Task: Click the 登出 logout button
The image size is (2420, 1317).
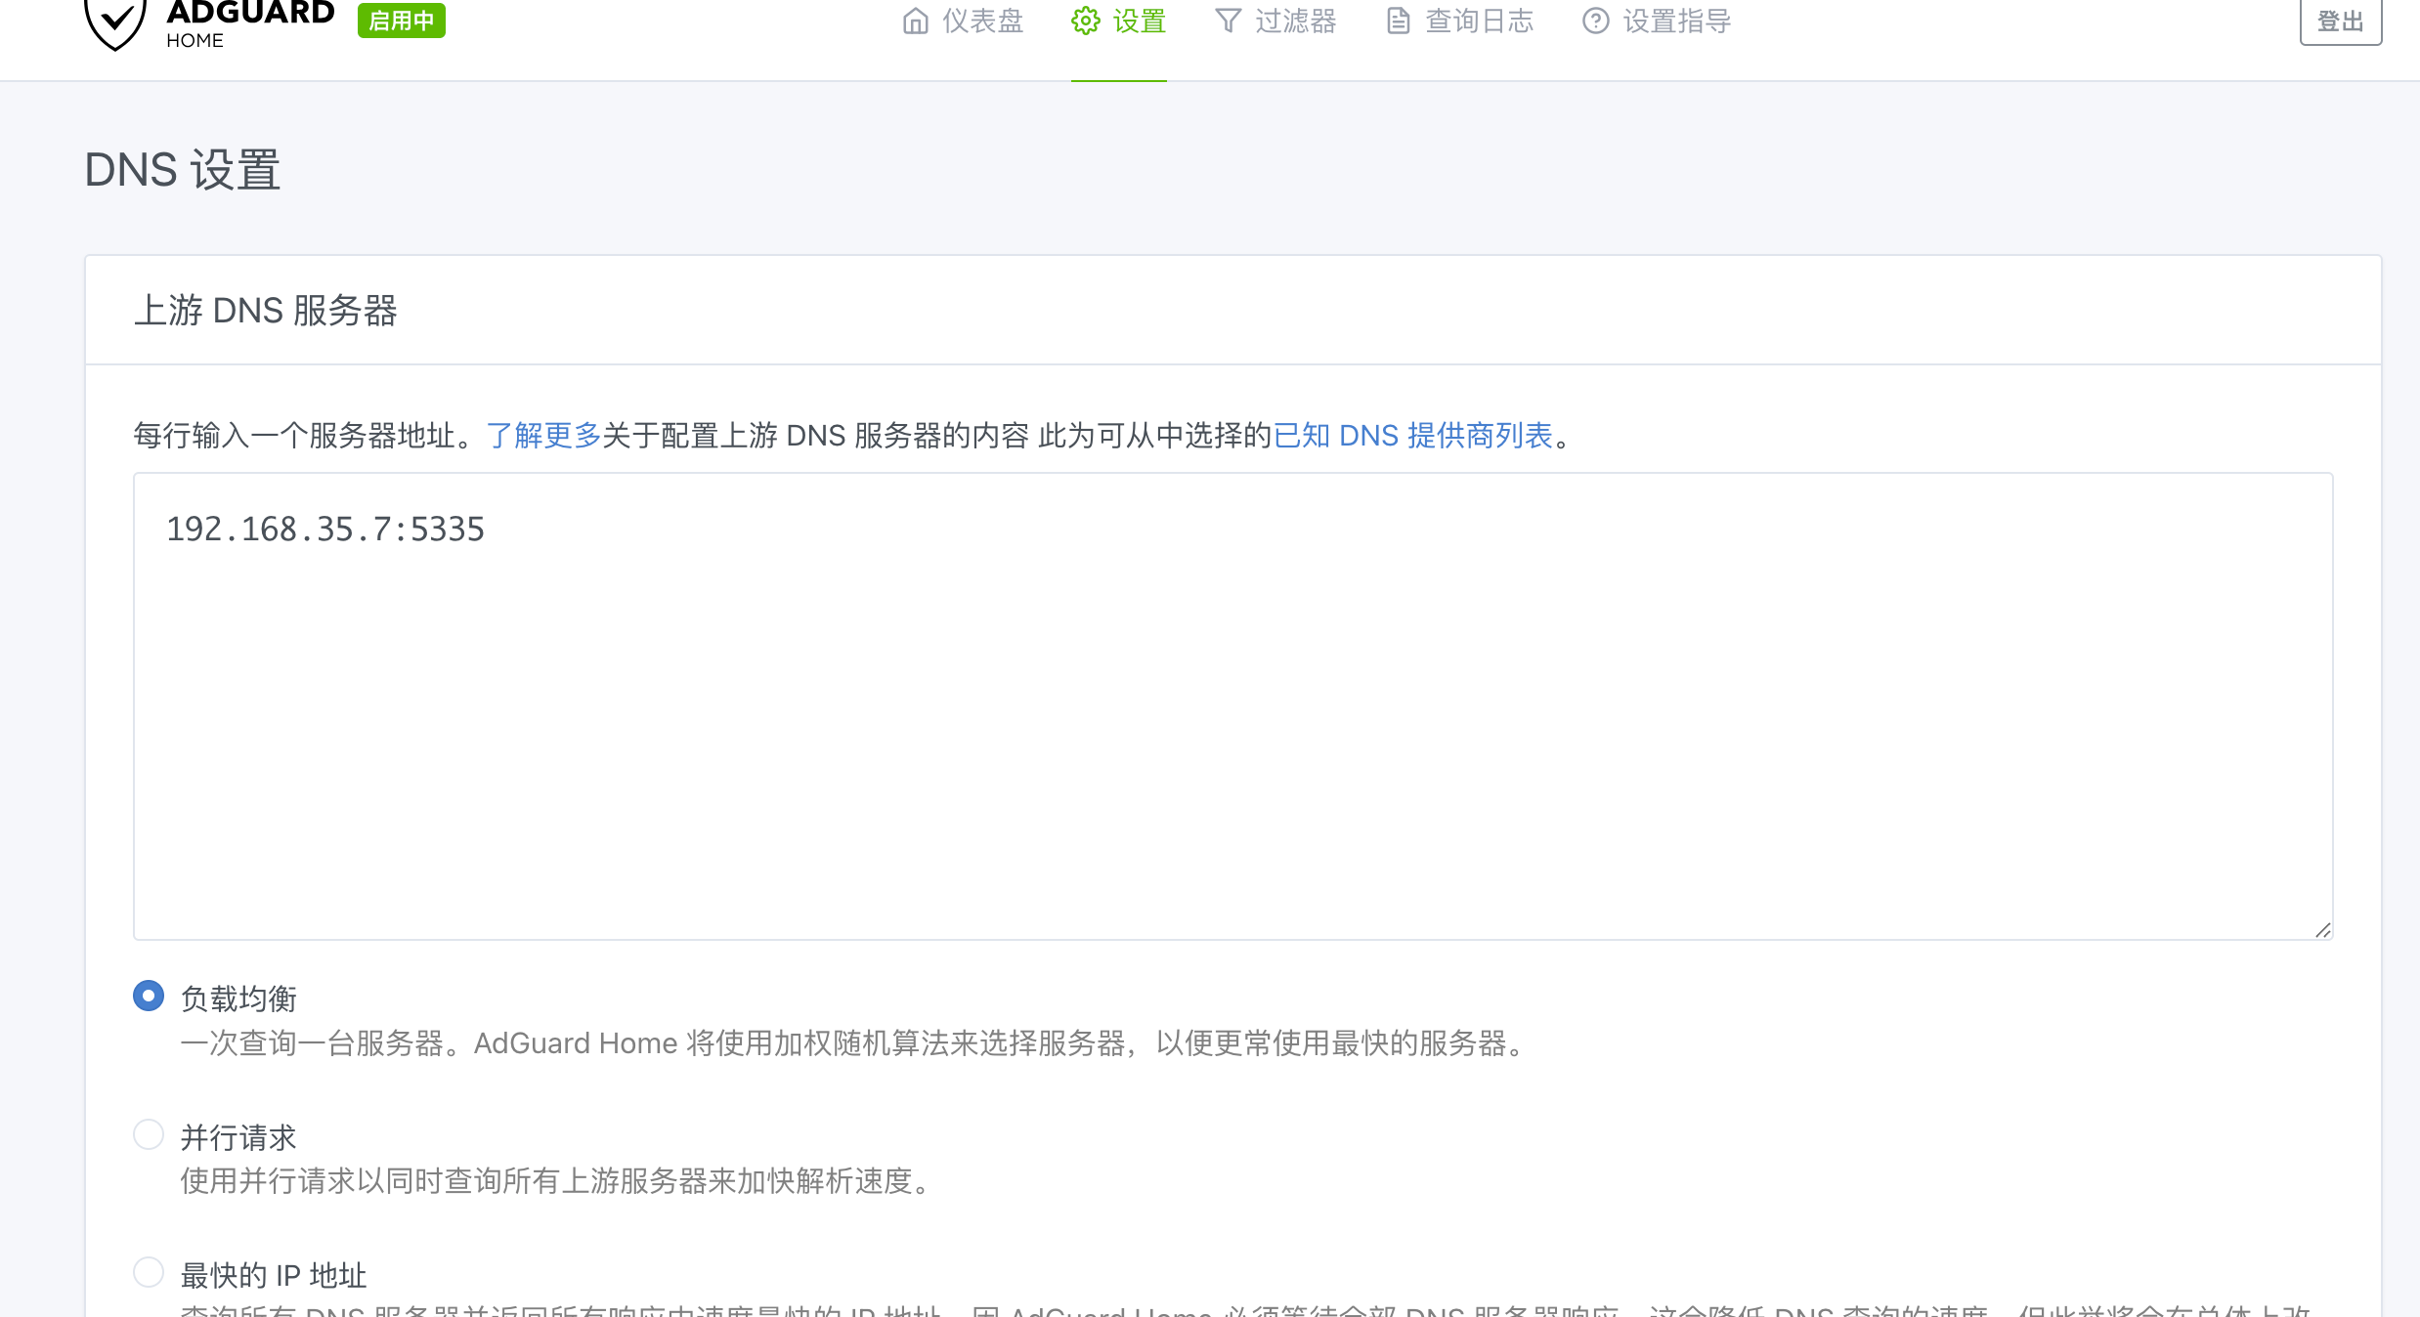Action: coord(2341,20)
